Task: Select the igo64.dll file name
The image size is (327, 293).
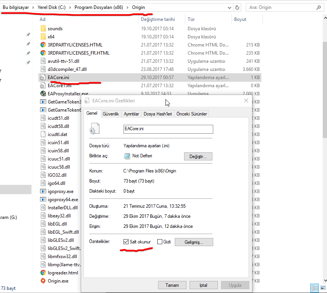Action: 56,183
